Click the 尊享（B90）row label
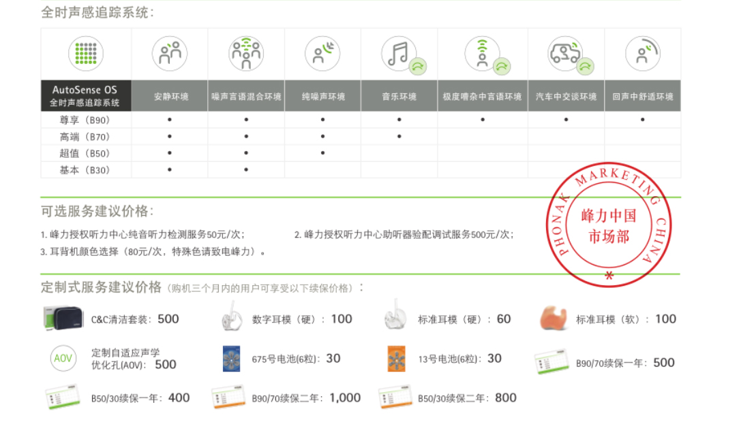Viewport: 741px width, 422px height. 85,120
